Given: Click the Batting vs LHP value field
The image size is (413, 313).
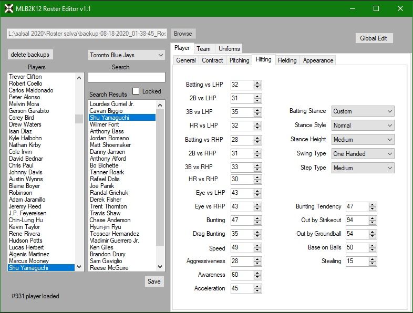Looking at the screenshot, I should coord(242,85).
